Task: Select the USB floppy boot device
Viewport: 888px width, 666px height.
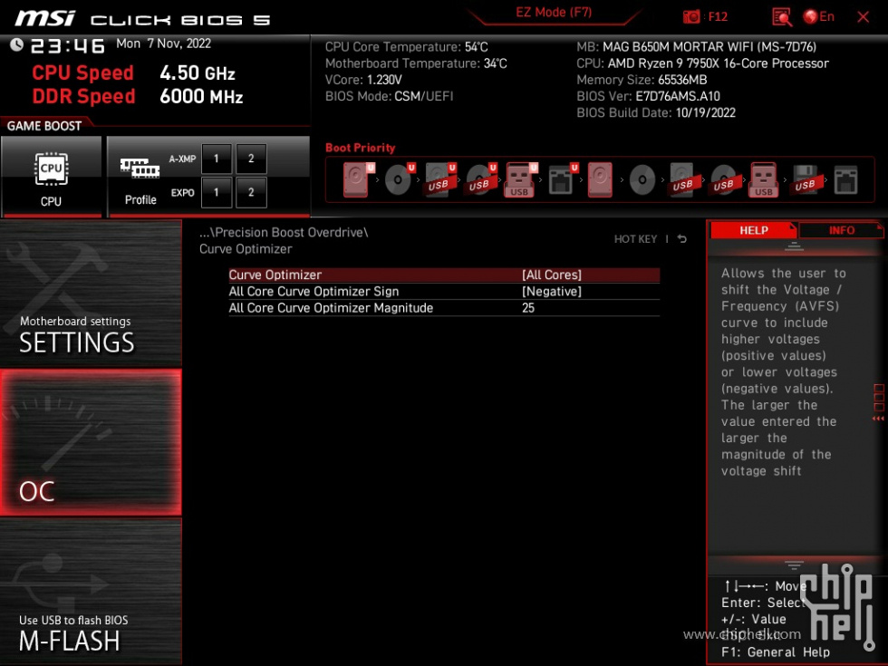Action: tap(806, 180)
